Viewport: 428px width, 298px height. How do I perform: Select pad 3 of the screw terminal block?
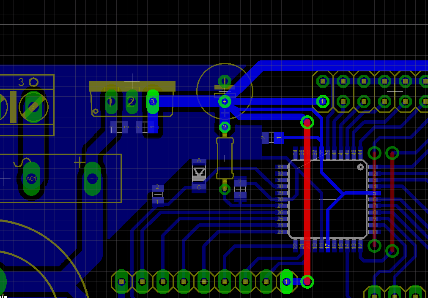coord(33,107)
